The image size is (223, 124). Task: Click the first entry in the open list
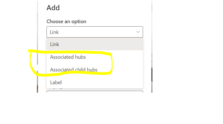(x=94, y=44)
